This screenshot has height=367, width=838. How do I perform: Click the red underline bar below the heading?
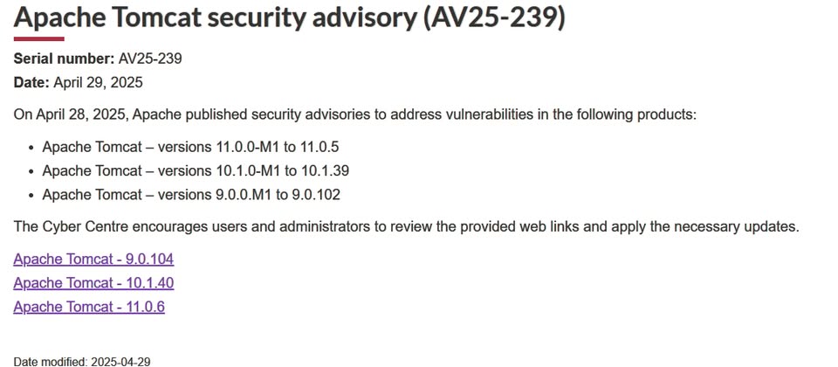pos(38,39)
